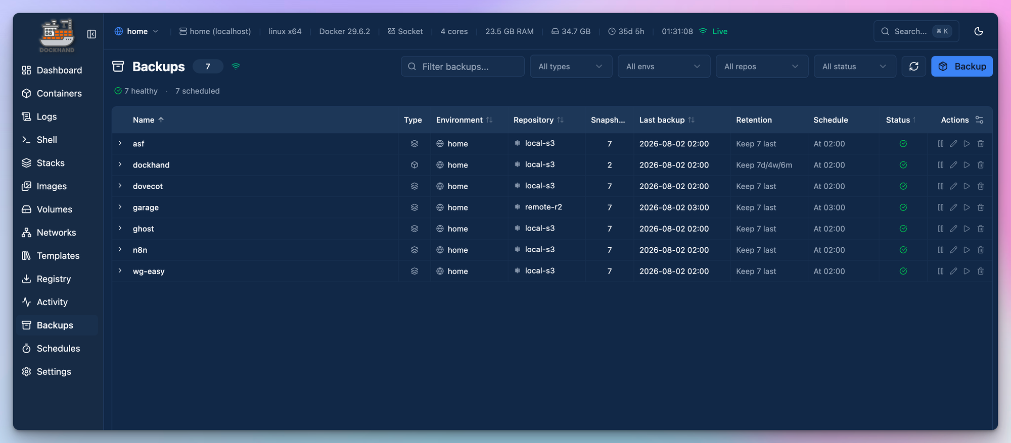
Task: Click the container type icon for dockhand
Action: pos(415,165)
